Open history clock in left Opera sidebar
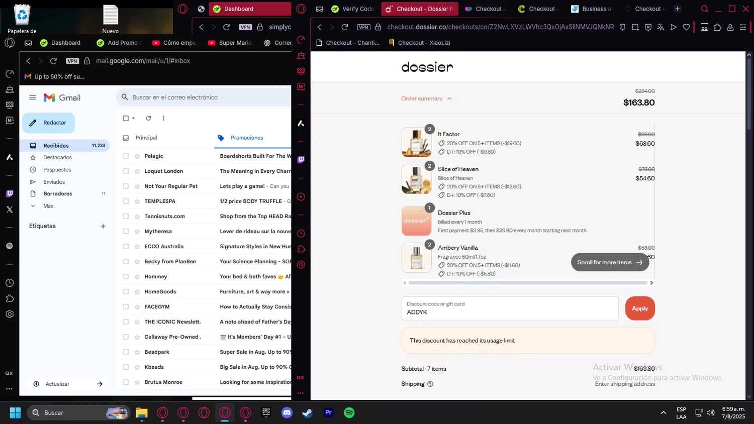The image size is (754, 424). click(x=10, y=283)
